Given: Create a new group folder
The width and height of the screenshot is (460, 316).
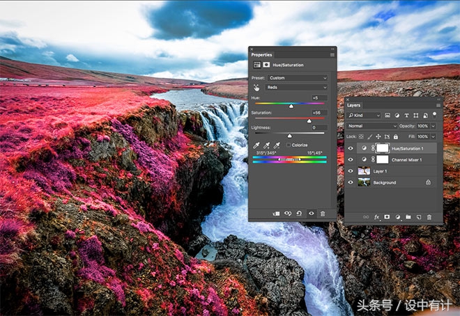Looking at the screenshot, I should click(408, 216).
